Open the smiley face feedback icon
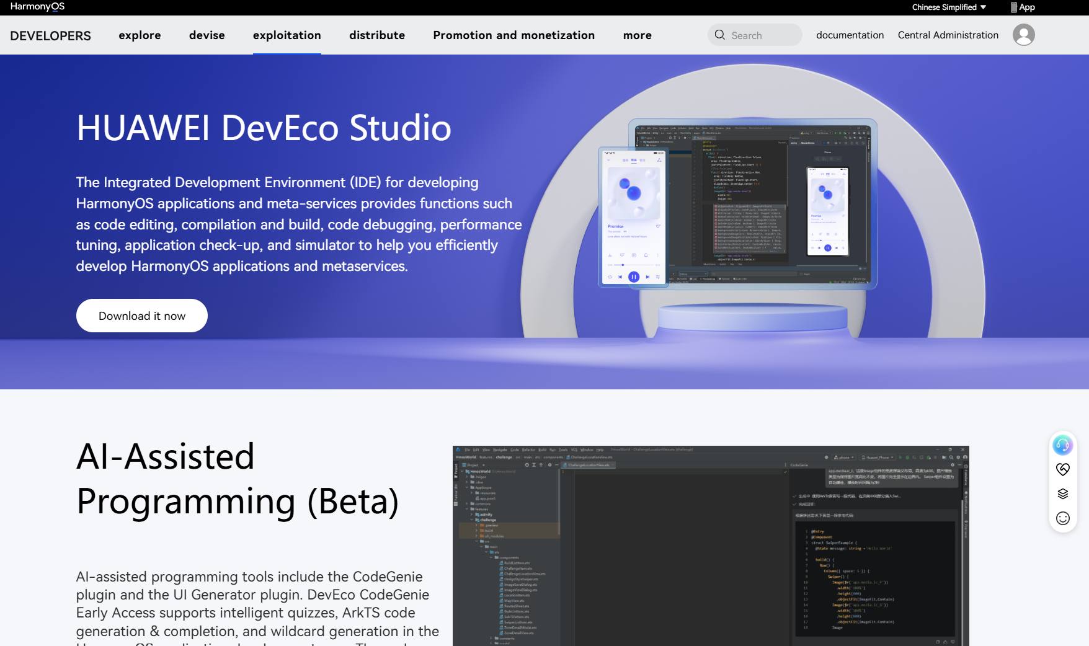Image resolution: width=1089 pixels, height=646 pixels. [x=1062, y=518]
